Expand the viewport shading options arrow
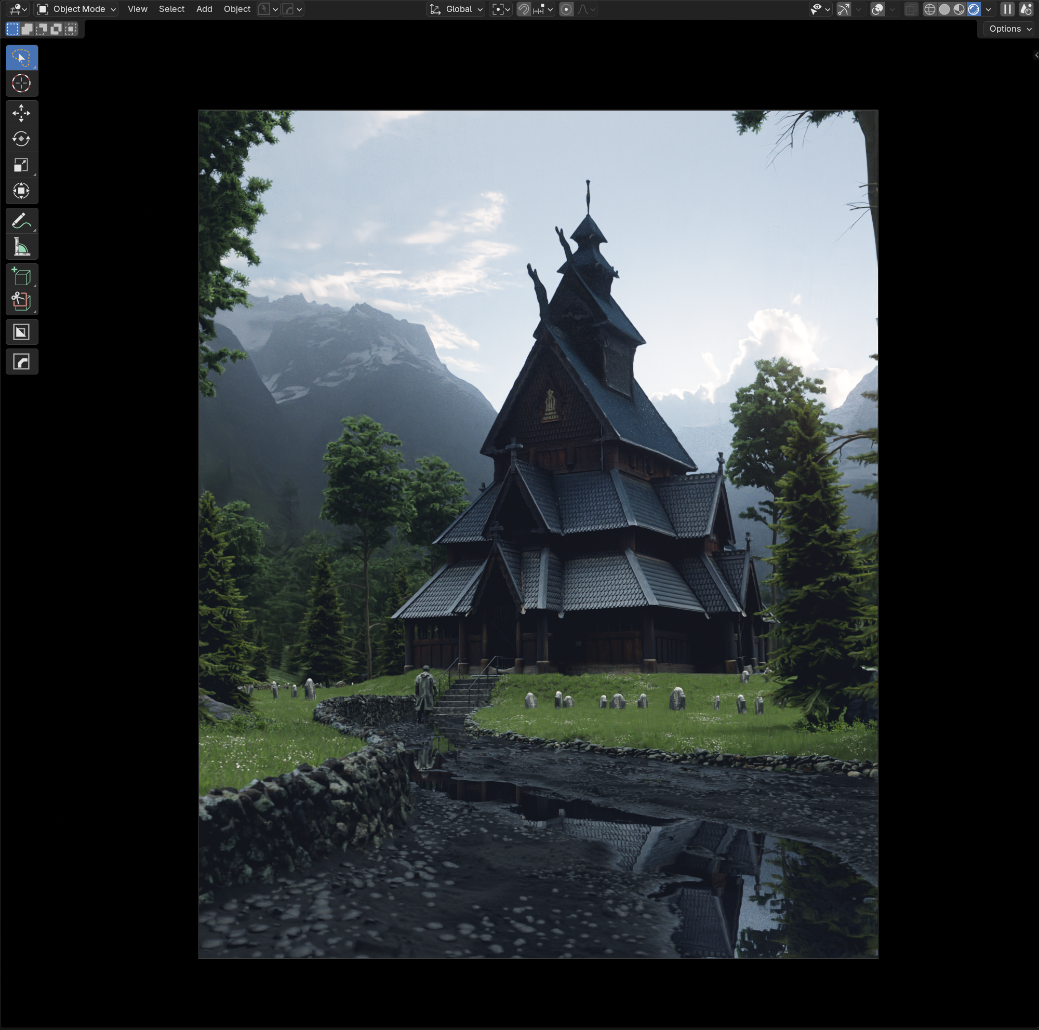Screen dimensions: 1039x1030 (989, 9)
